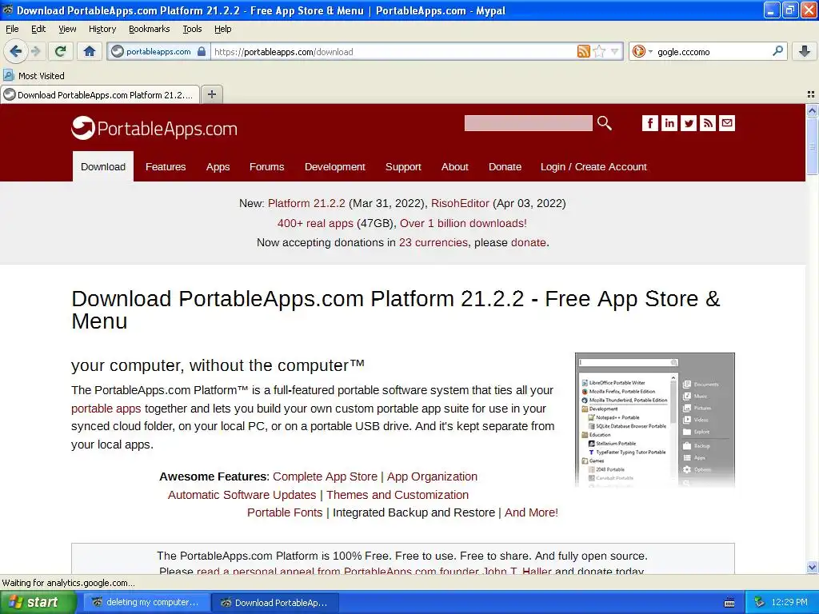Open the Edit menu

(38, 29)
